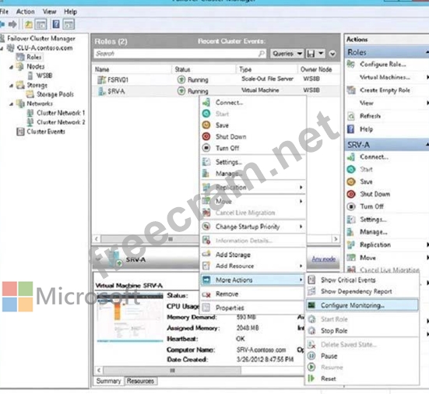
Task: Click the Reset icon in submenu
Action: [x=311, y=378]
